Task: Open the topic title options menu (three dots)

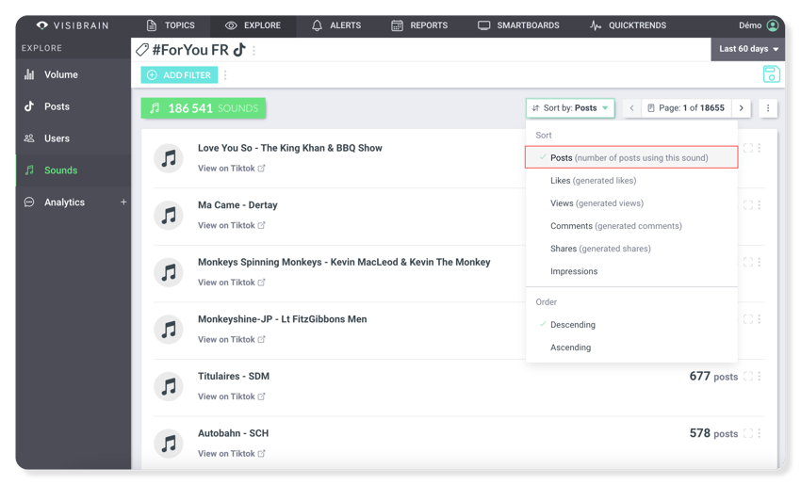Action: click(x=253, y=50)
